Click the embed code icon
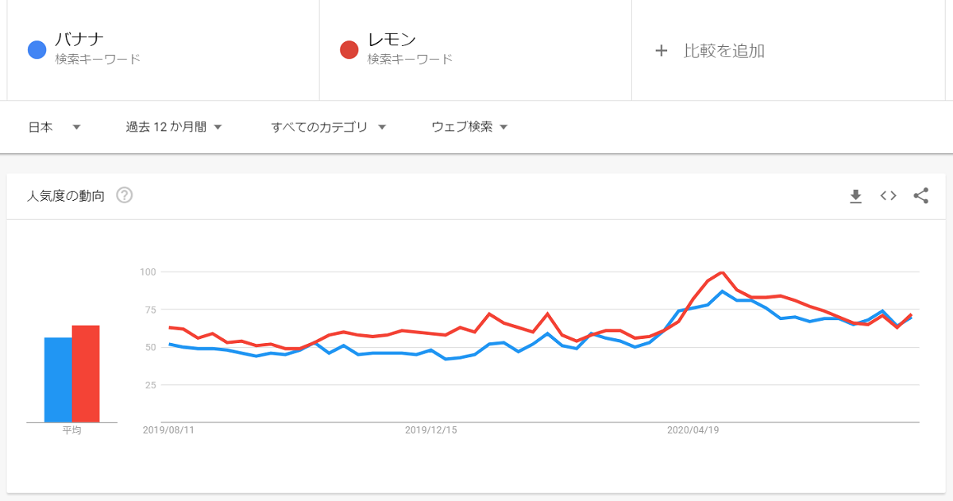The width and height of the screenshot is (953, 501). [x=888, y=196]
